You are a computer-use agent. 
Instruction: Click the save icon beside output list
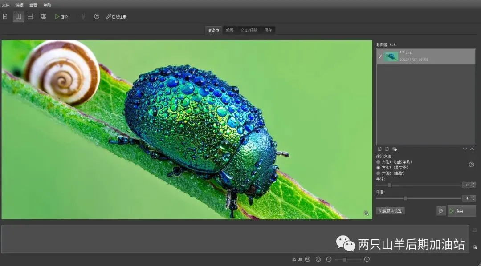pos(475,230)
